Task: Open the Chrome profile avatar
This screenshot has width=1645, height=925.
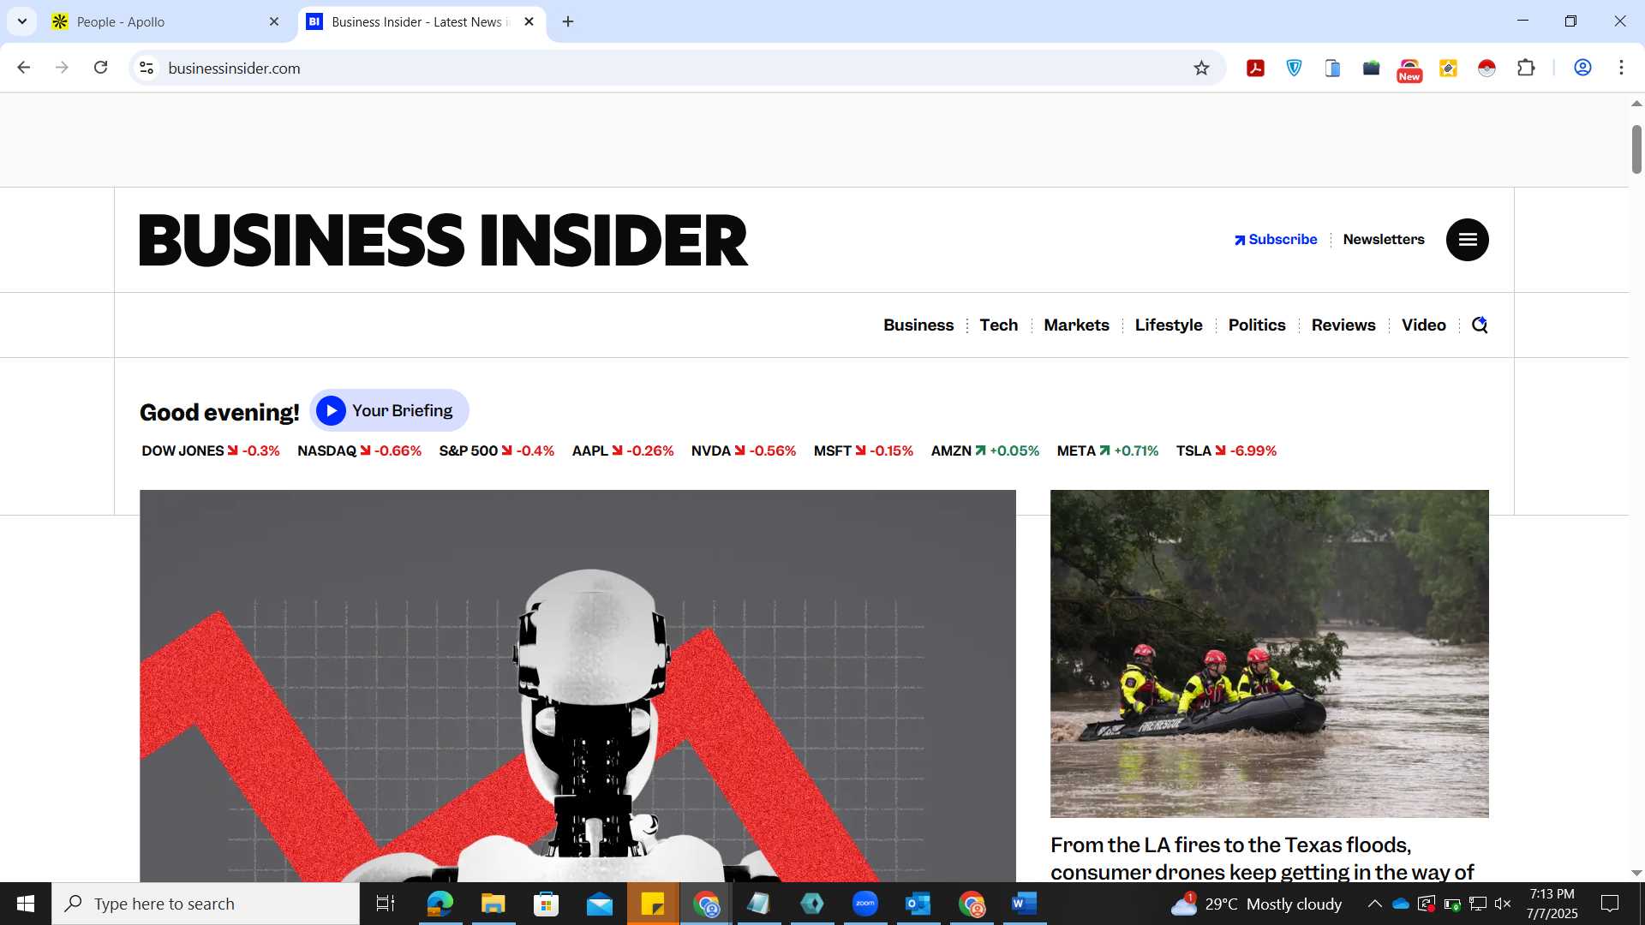Action: [x=1582, y=68]
